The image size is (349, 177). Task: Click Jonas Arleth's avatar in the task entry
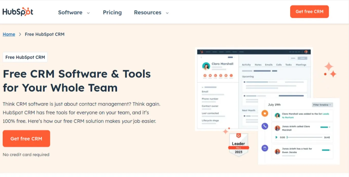point(277,152)
